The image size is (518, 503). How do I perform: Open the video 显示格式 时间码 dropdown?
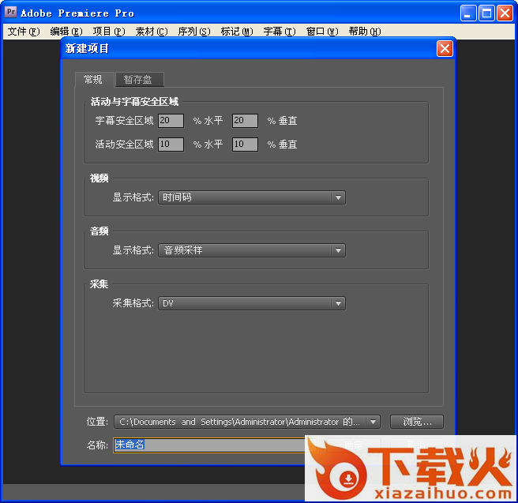click(252, 197)
